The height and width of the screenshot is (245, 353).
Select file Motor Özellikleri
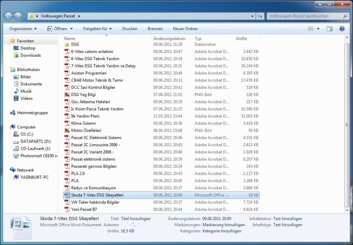(x=161, y=130)
